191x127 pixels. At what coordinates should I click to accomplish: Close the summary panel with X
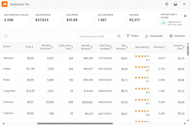click(x=184, y=4)
